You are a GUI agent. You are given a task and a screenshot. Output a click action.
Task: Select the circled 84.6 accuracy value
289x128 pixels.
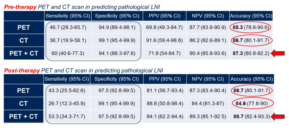click(251, 103)
